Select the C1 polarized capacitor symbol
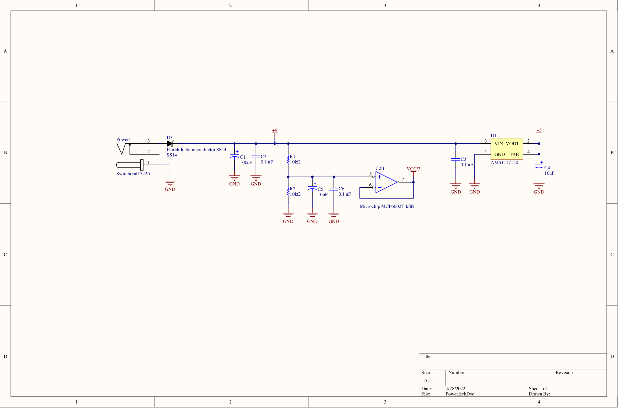The width and height of the screenshot is (618, 408). [235, 156]
